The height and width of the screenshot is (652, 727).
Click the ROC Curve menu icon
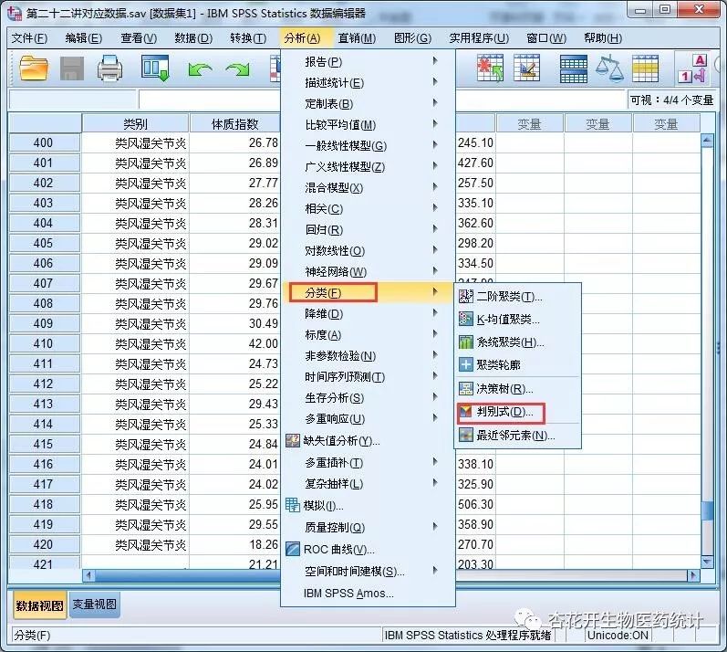click(x=293, y=549)
